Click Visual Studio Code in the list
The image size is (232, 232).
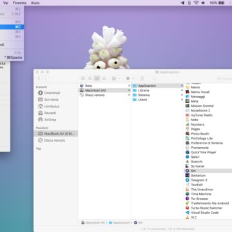(x=208, y=213)
